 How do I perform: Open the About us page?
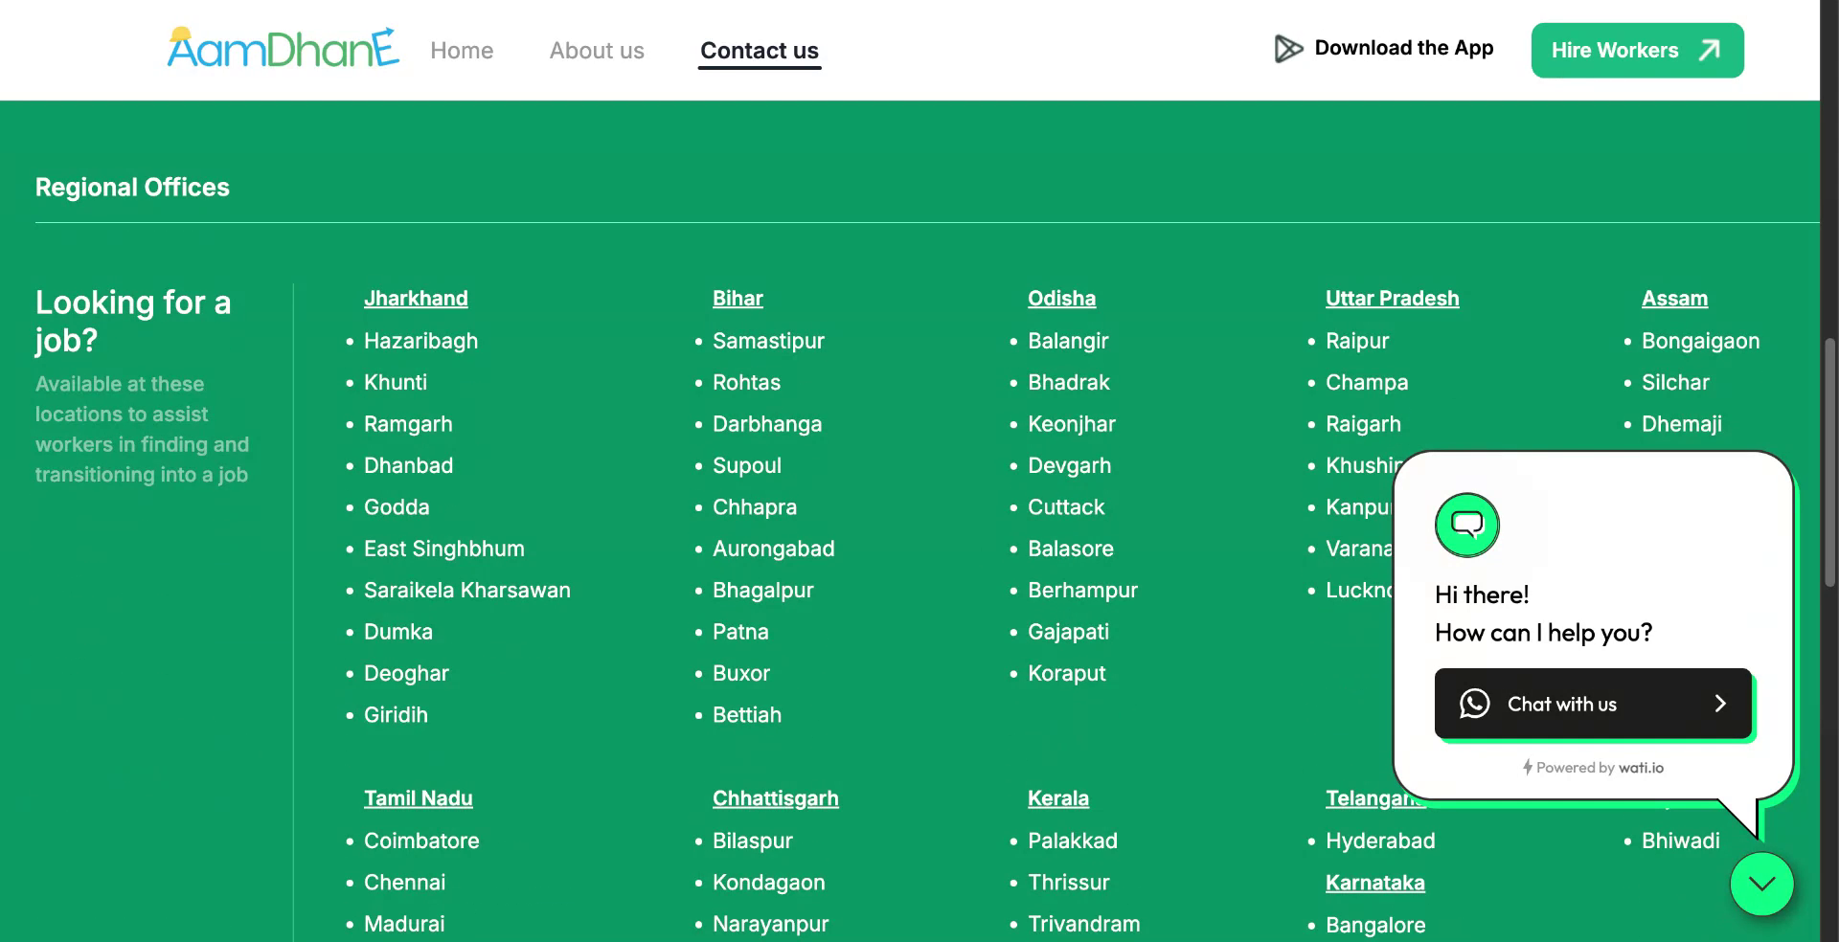pyautogui.click(x=596, y=50)
